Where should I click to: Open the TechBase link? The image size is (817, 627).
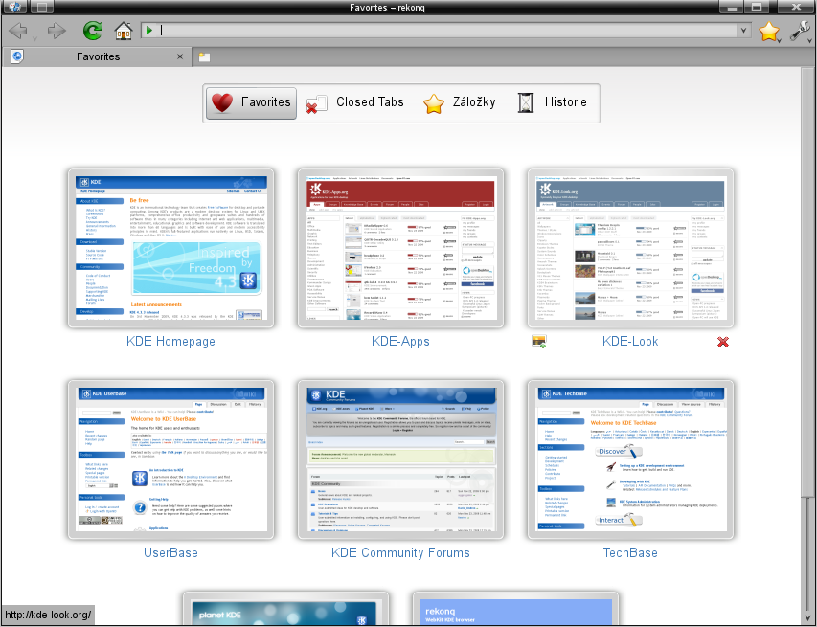[x=630, y=552]
